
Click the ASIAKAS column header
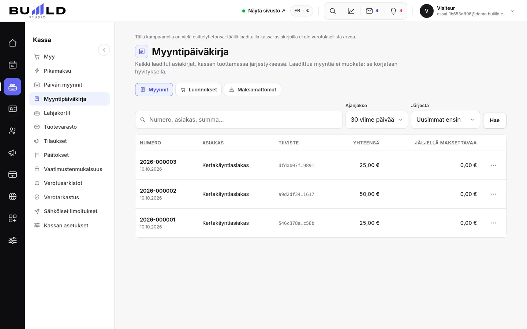coord(213,143)
